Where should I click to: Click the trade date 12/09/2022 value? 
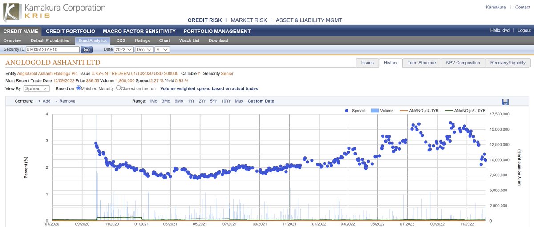pos(65,80)
